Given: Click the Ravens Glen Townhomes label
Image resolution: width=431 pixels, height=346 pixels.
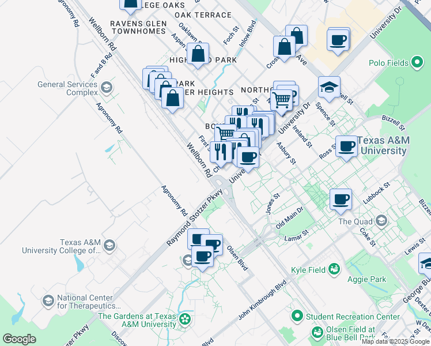Looking at the screenshot, I should coord(138,27).
